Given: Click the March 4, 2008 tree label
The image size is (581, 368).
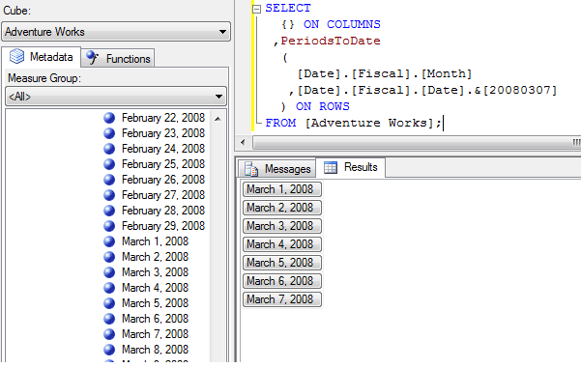Looking at the screenshot, I should pyautogui.click(x=155, y=288).
